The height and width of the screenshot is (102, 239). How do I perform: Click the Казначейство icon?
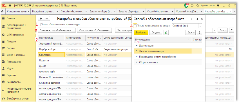click(3, 82)
